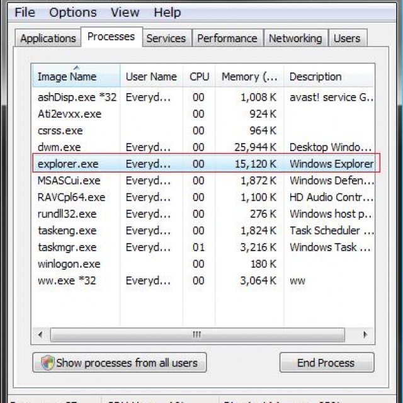Click the shield icon on Show processes button
This screenshot has height=403, width=403.
[48, 363]
